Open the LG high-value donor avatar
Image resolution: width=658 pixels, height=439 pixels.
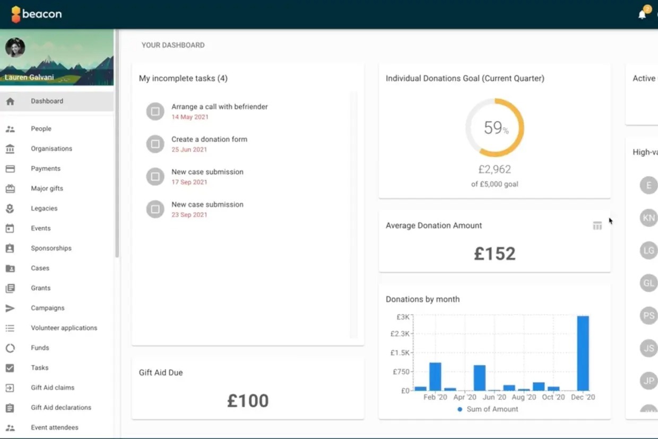click(x=648, y=250)
